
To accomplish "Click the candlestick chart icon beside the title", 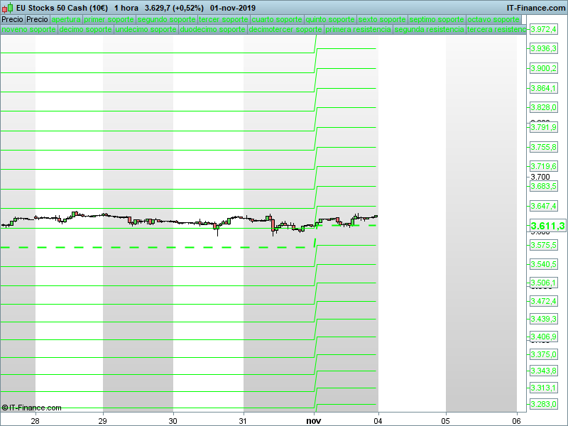I will (x=8, y=8).
